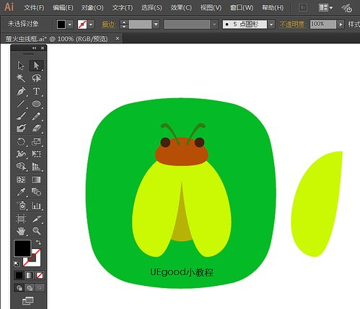Open the 效果(C) menu
The height and width of the screenshot is (309, 360).
pyautogui.click(x=181, y=8)
